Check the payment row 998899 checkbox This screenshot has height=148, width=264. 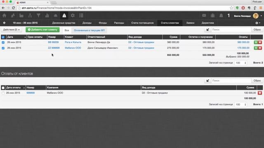click(3, 93)
